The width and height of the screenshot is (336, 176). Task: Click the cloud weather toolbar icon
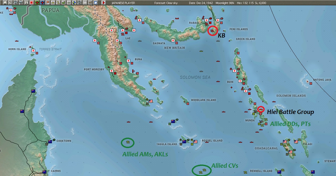96,3
